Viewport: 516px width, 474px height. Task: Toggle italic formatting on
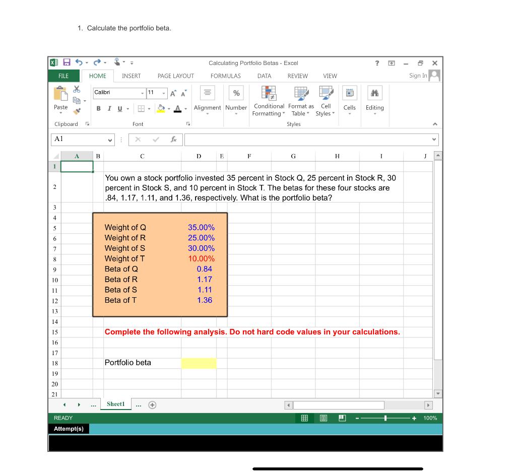tap(109, 108)
